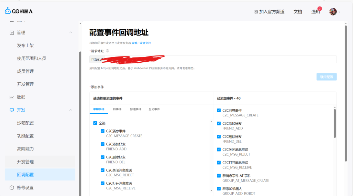This screenshot has width=353, height=196.
Task: Click the QQ机器人 robot logo icon
Action: click(8, 11)
